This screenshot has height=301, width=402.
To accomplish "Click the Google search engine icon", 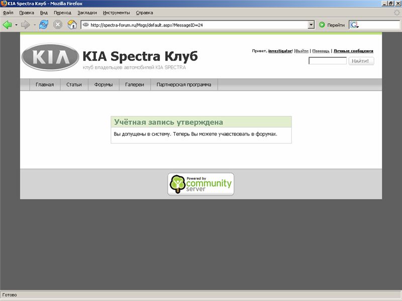I will [354, 25].
